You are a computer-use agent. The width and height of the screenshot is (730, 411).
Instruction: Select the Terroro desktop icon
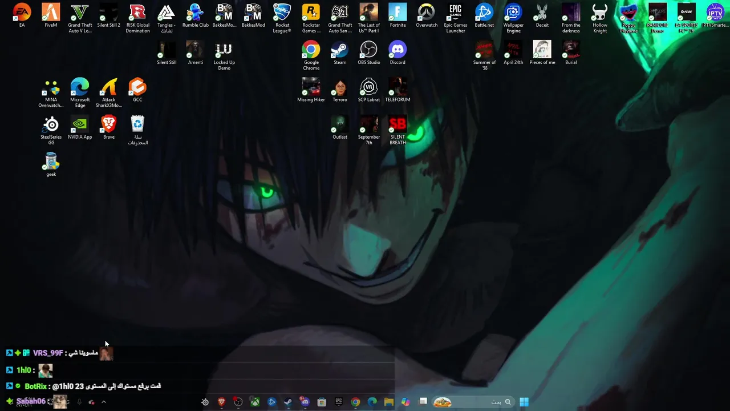(340, 90)
